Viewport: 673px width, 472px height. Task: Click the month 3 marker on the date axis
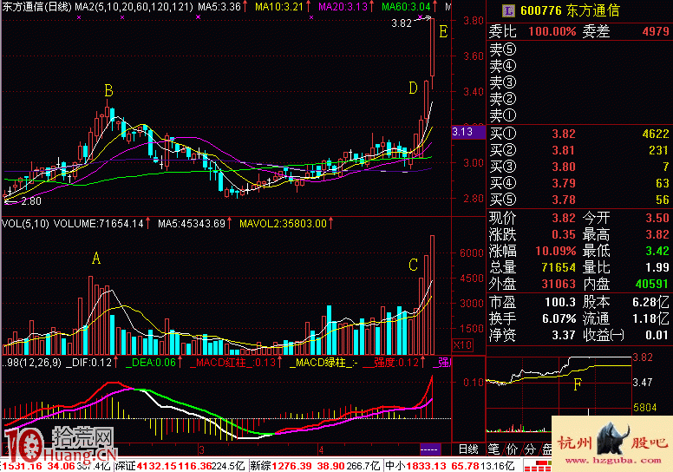pyautogui.click(x=201, y=449)
